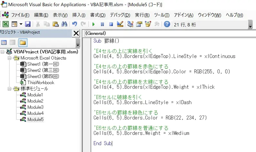Click the xlContinuous code line
256x152 pixels.
[164, 56]
